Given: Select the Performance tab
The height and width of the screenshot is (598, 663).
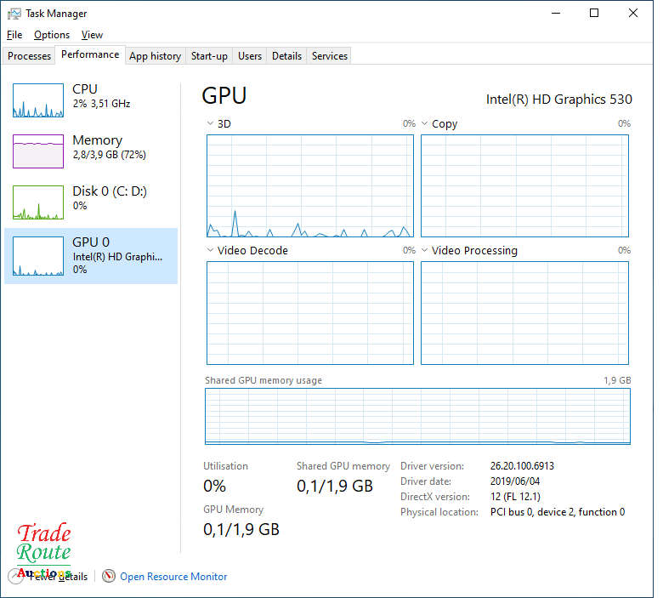Looking at the screenshot, I should click(90, 54).
